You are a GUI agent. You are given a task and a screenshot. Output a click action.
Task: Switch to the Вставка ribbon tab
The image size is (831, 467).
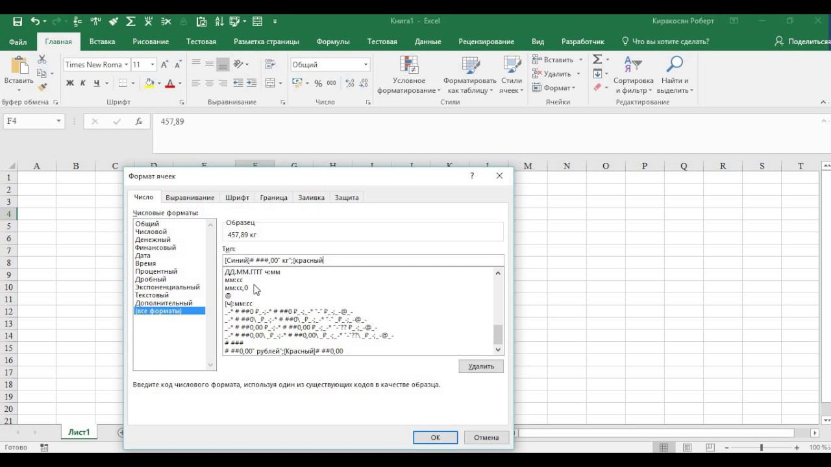click(x=102, y=42)
